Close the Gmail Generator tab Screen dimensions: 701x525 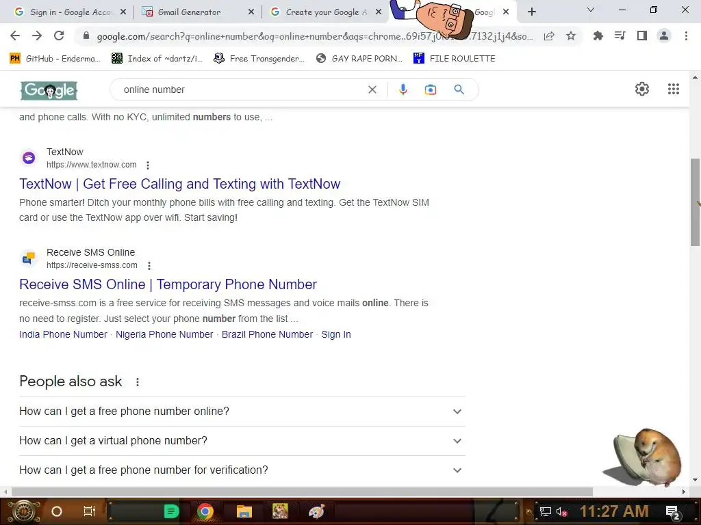coord(251,12)
